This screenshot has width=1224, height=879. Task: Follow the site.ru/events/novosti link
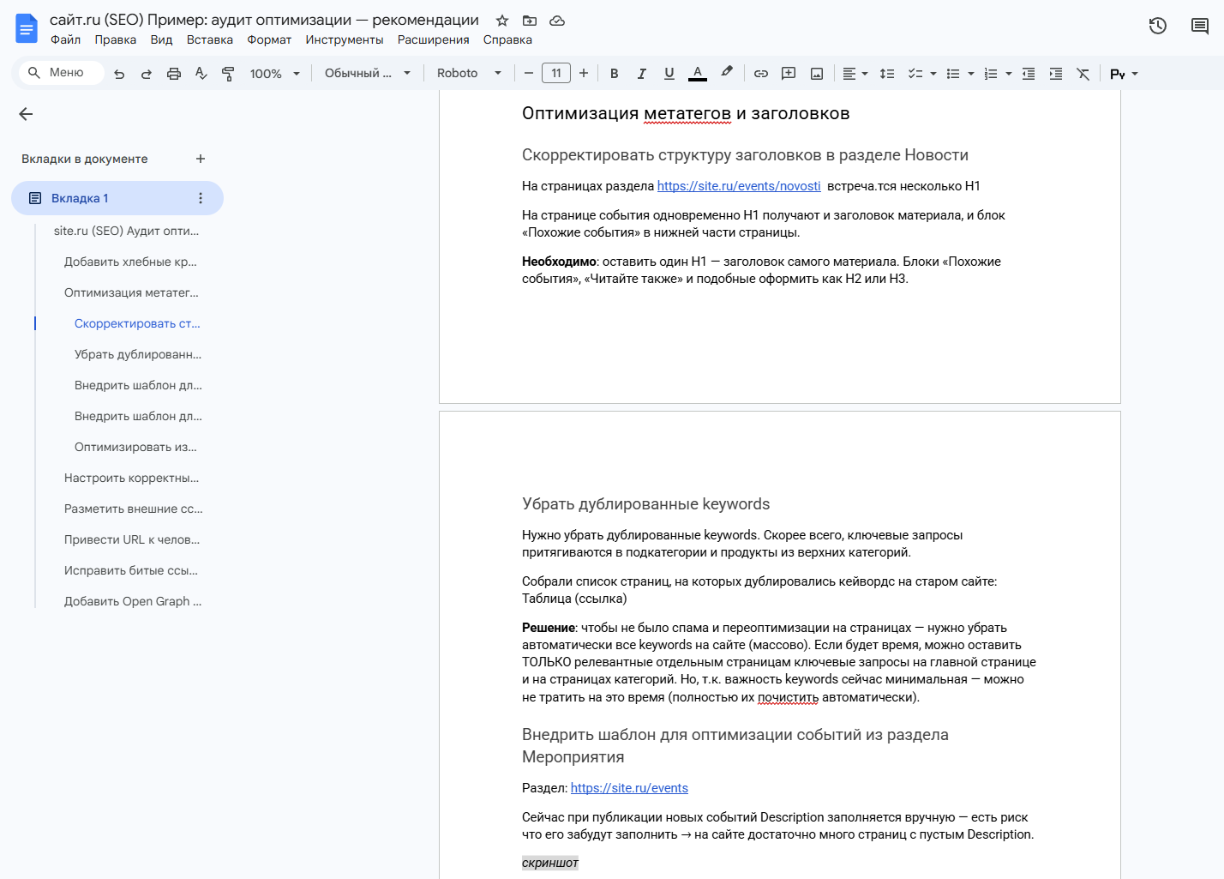pyautogui.click(x=738, y=186)
